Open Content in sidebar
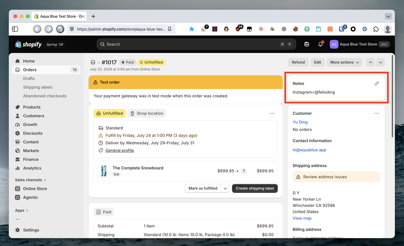 tap(46, 142)
